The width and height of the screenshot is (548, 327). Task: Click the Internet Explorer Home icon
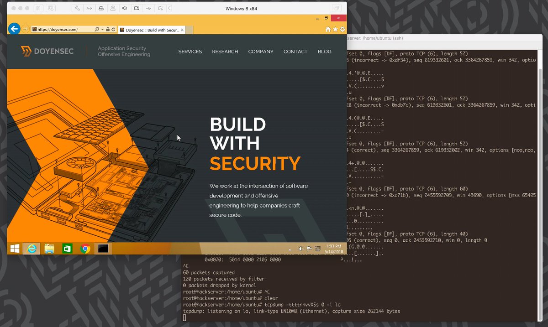(x=328, y=29)
